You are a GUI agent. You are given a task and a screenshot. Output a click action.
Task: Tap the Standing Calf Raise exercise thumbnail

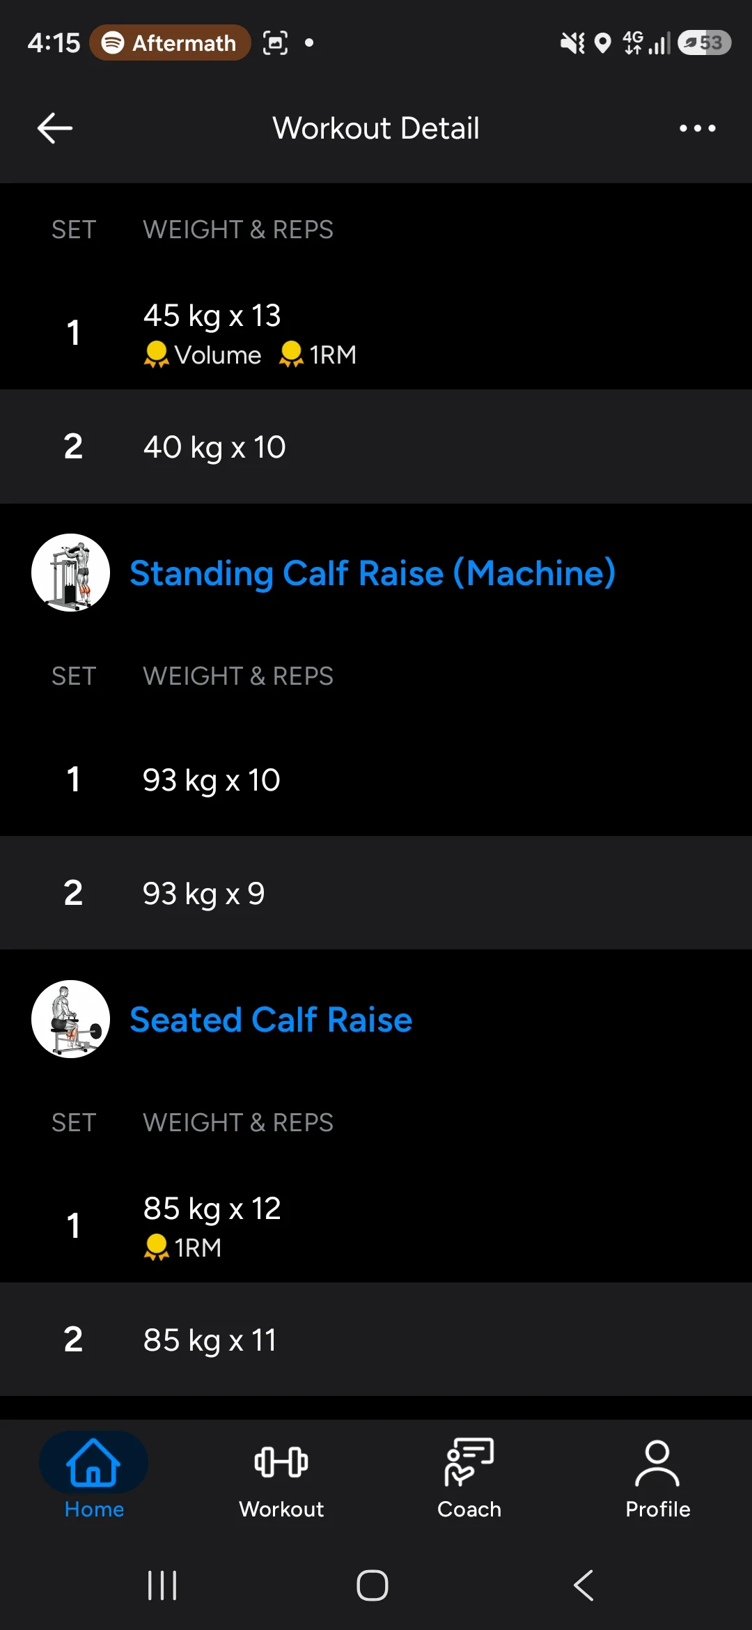pyautogui.click(x=70, y=573)
